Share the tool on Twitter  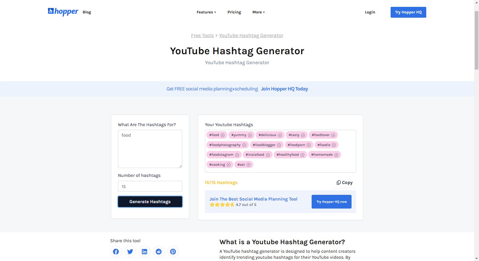(130, 251)
